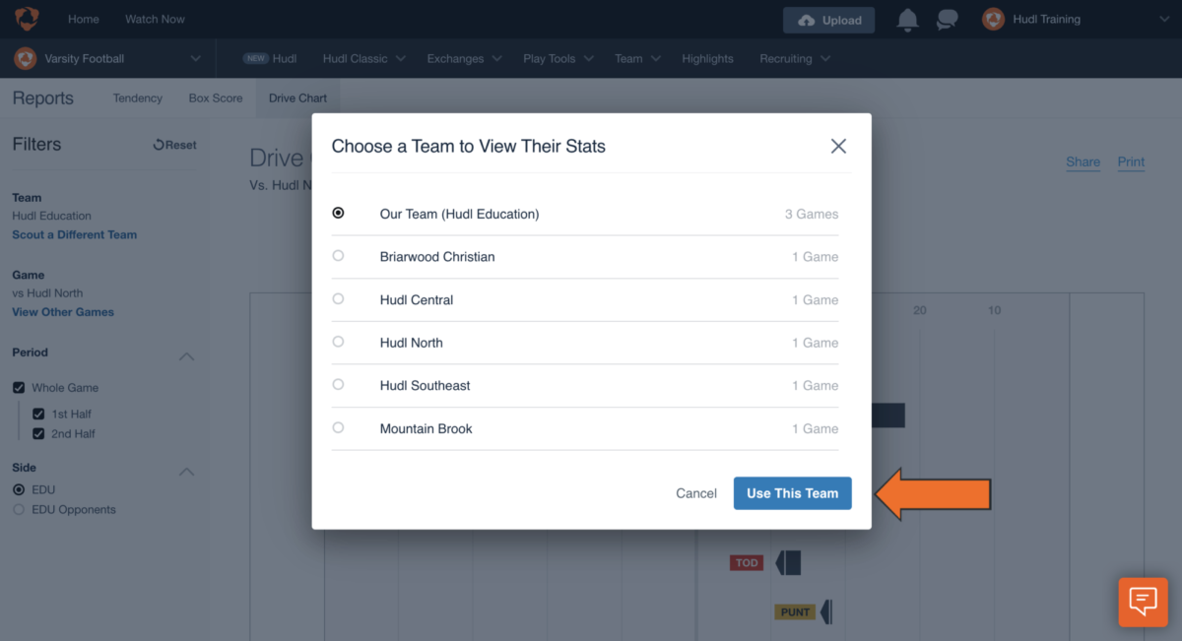The image size is (1182, 641).
Task: Click the Varsity Football team badge
Action: [x=24, y=58]
